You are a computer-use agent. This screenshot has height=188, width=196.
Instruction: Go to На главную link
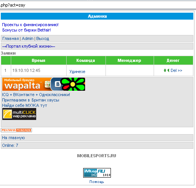[13, 138]
